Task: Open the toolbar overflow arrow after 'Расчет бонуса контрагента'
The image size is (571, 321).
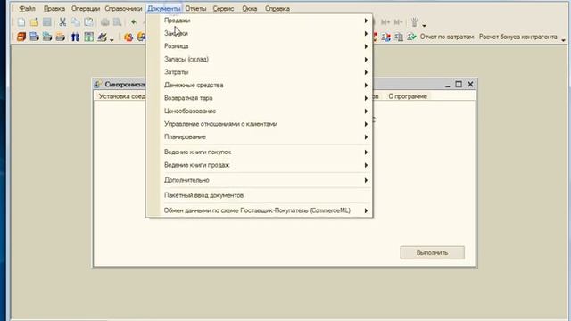Action: 563,40
